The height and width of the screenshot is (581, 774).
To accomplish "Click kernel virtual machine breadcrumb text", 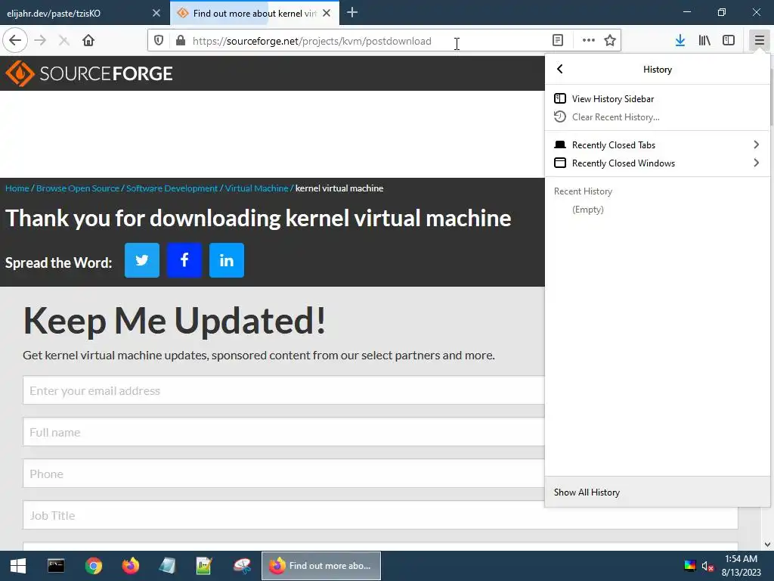I will coord(339,188).
